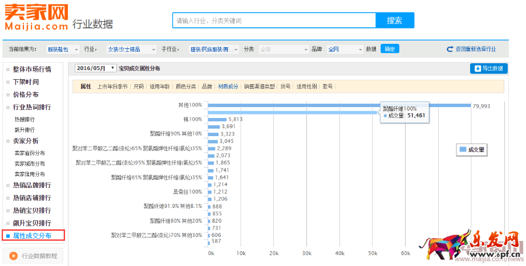Open 热搜排行 sub-item
This screenshot has width=526, height=266.
(x=25, y=120)
